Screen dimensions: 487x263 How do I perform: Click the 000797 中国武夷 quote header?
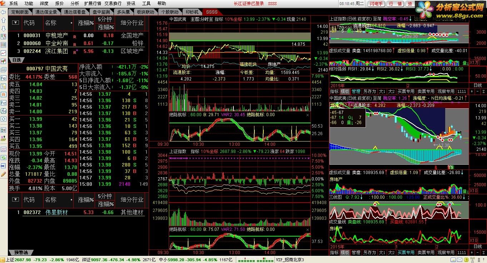click(47, 68)
